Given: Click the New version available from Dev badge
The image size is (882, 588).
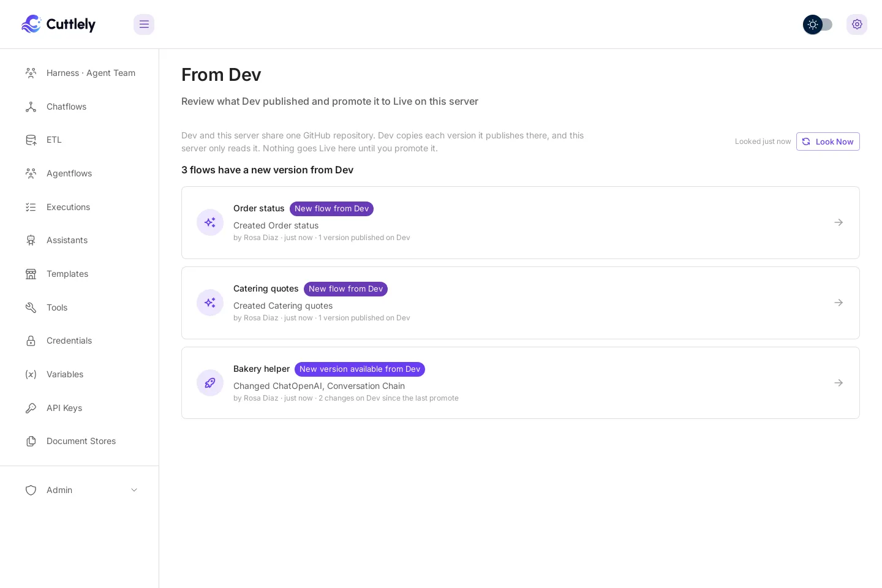Looking at the screenshot, I should tap(360, 369).
